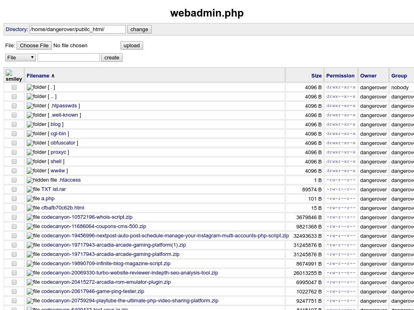Click the change directory button
The image size is (414, 310).
139,29
